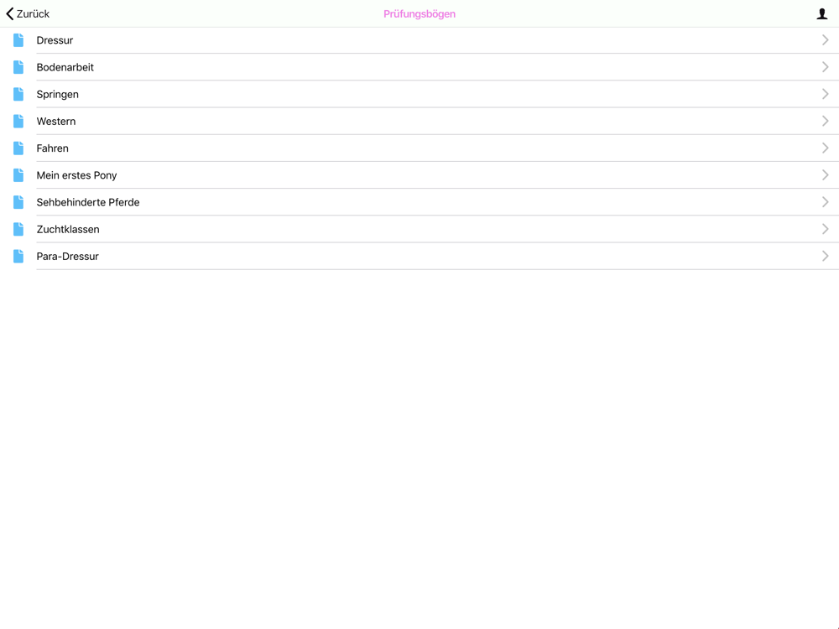Viewport: 839px width, 629px height.
Task: Select the Mein erstes Pony text
Action: (x=76, y=175)
